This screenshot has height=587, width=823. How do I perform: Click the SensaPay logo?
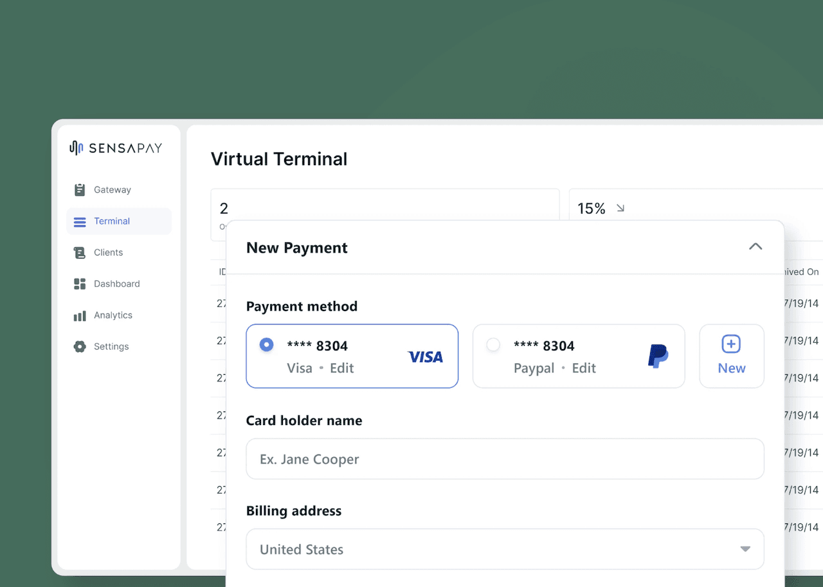pyautogui.click(x=114, y=148)
